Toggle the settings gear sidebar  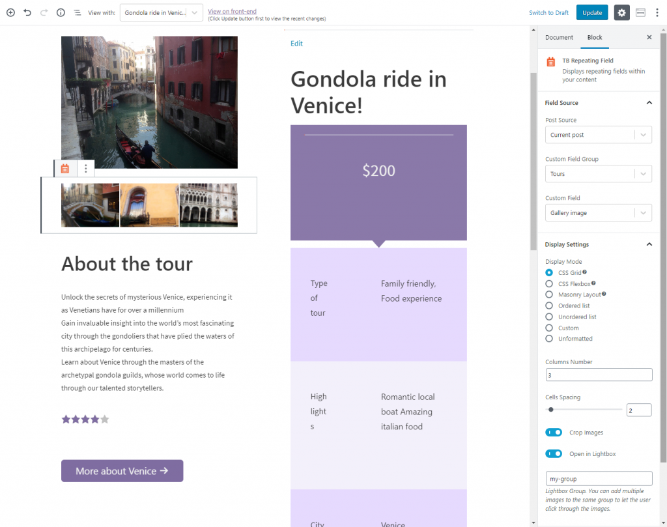tap(621, 13)
